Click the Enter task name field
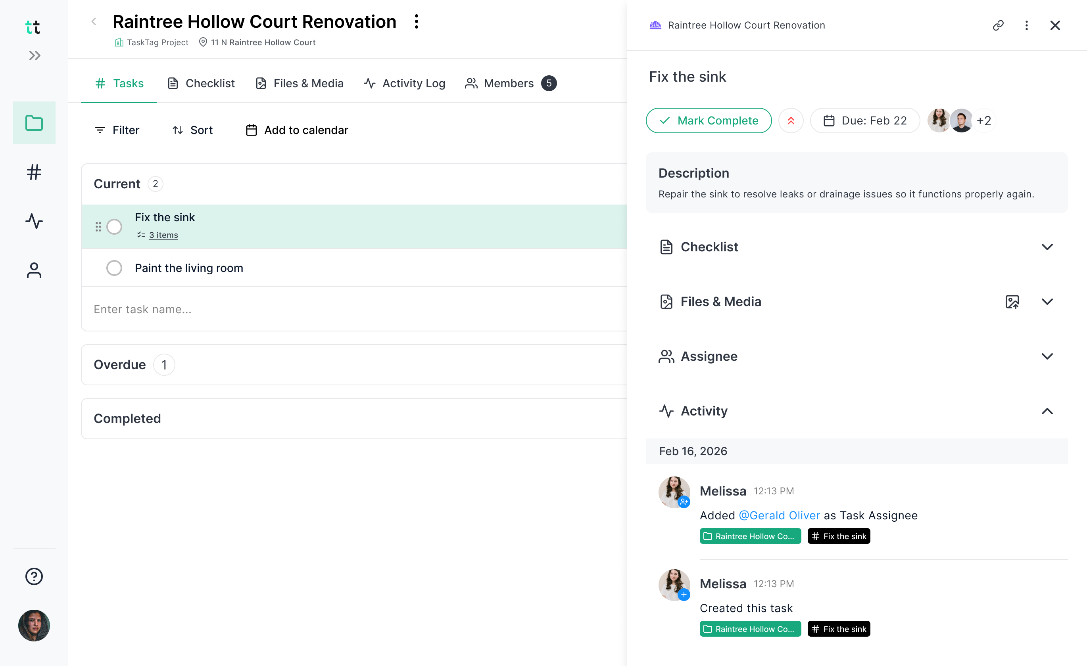The image size is (1087, 666). click(309, 310)
